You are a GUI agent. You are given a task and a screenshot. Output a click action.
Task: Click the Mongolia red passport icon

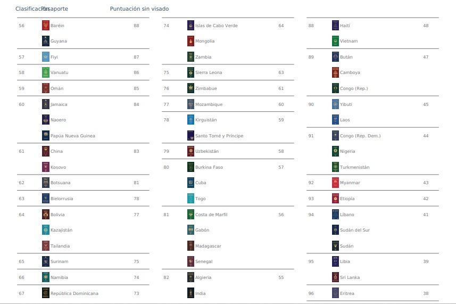click(x=190, y=41)
